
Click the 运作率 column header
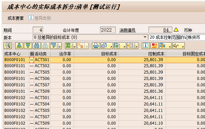coord(62,54)
